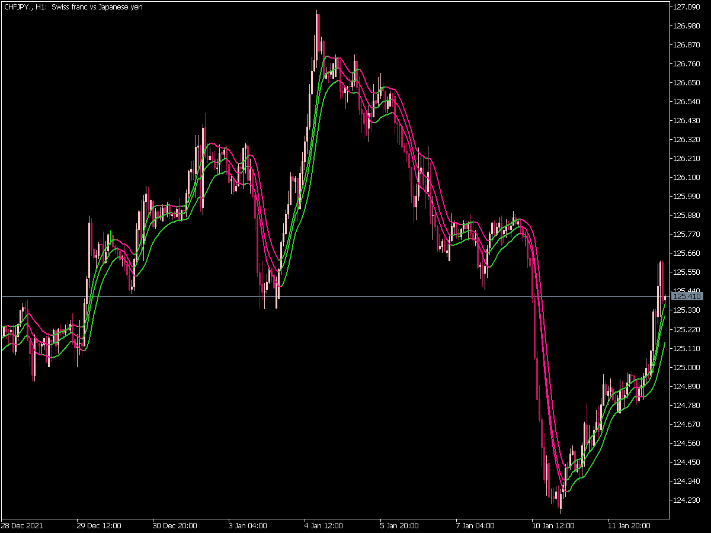
Task: Click the 126.430 price scale value
Action: coord(687,121)
